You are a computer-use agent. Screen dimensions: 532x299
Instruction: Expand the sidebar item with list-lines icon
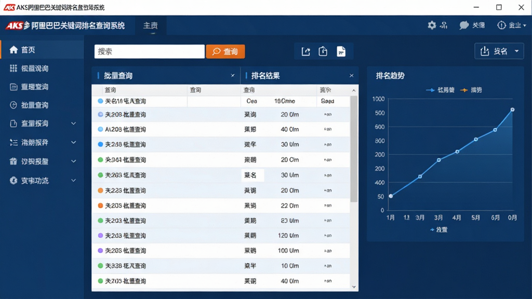[x=73, y=142]
